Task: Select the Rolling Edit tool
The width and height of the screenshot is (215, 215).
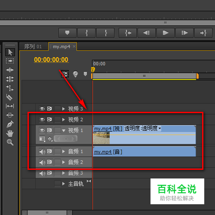Action: pos(10,79)
